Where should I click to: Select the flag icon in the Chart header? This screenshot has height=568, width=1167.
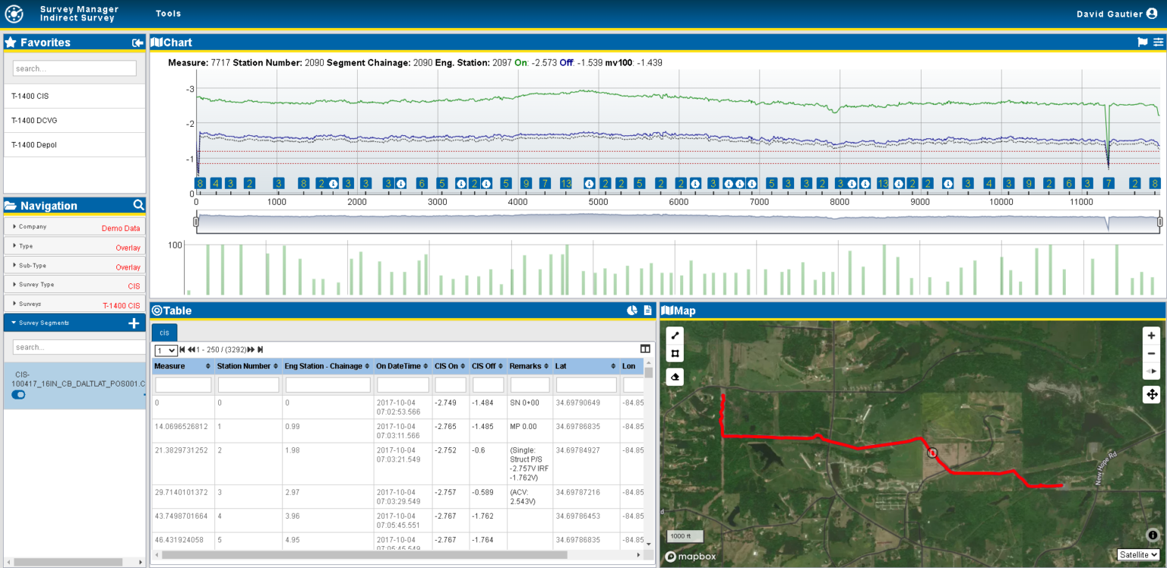tap(1142, 42)
